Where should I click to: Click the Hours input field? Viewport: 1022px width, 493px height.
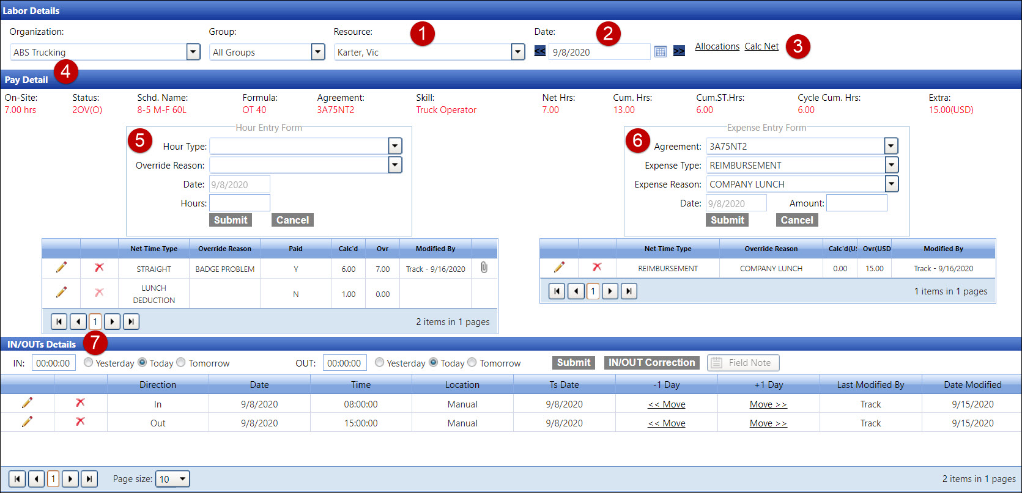(240, 203)
